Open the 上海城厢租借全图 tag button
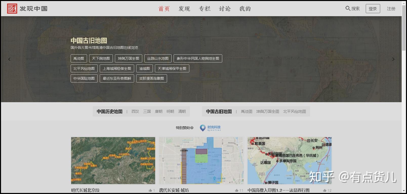Viewport: 407px width, 194px height. tap(117, 69)
